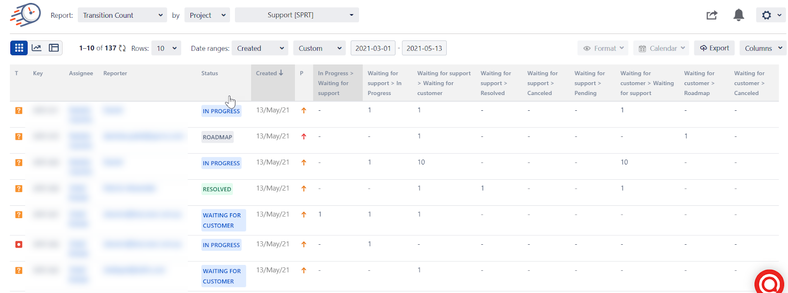Click the app logo with clock
Screen dimensions: 788x293
[x=26, y=15]
